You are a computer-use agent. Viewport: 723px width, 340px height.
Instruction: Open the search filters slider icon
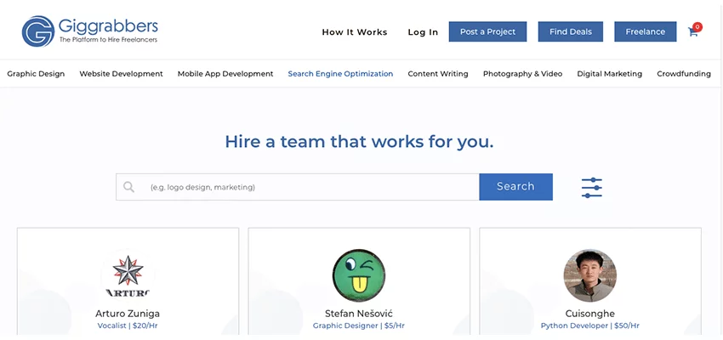(592, 188)
